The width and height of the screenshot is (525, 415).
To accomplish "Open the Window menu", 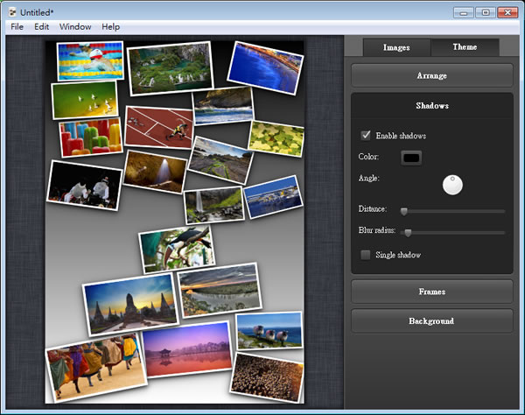I will [x=75, y=27].
